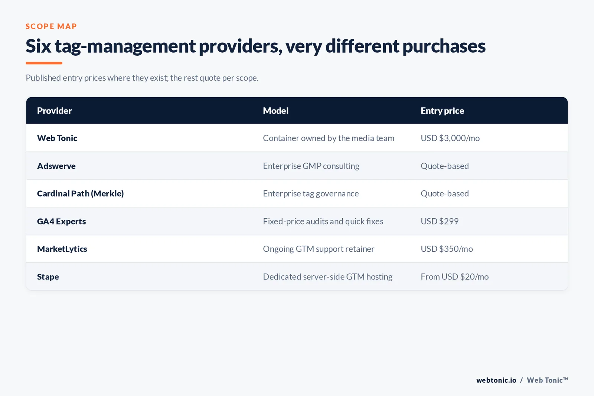The width and height of the screenshot is (594, 396).
Task: Click the Cardinal Path row 'Quote-based' price
Action: [x=445, y=193]
